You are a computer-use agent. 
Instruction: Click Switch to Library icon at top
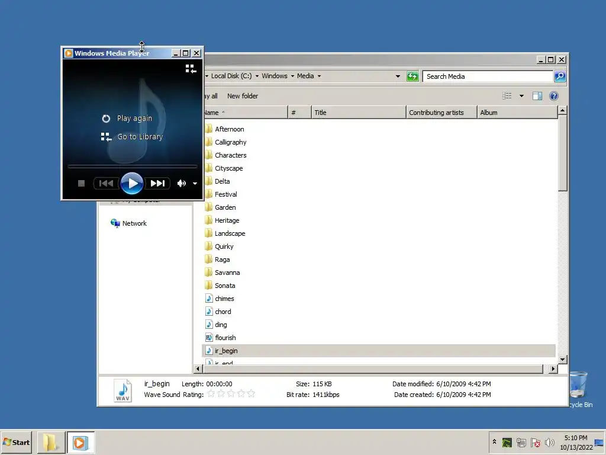pos(191,69)
